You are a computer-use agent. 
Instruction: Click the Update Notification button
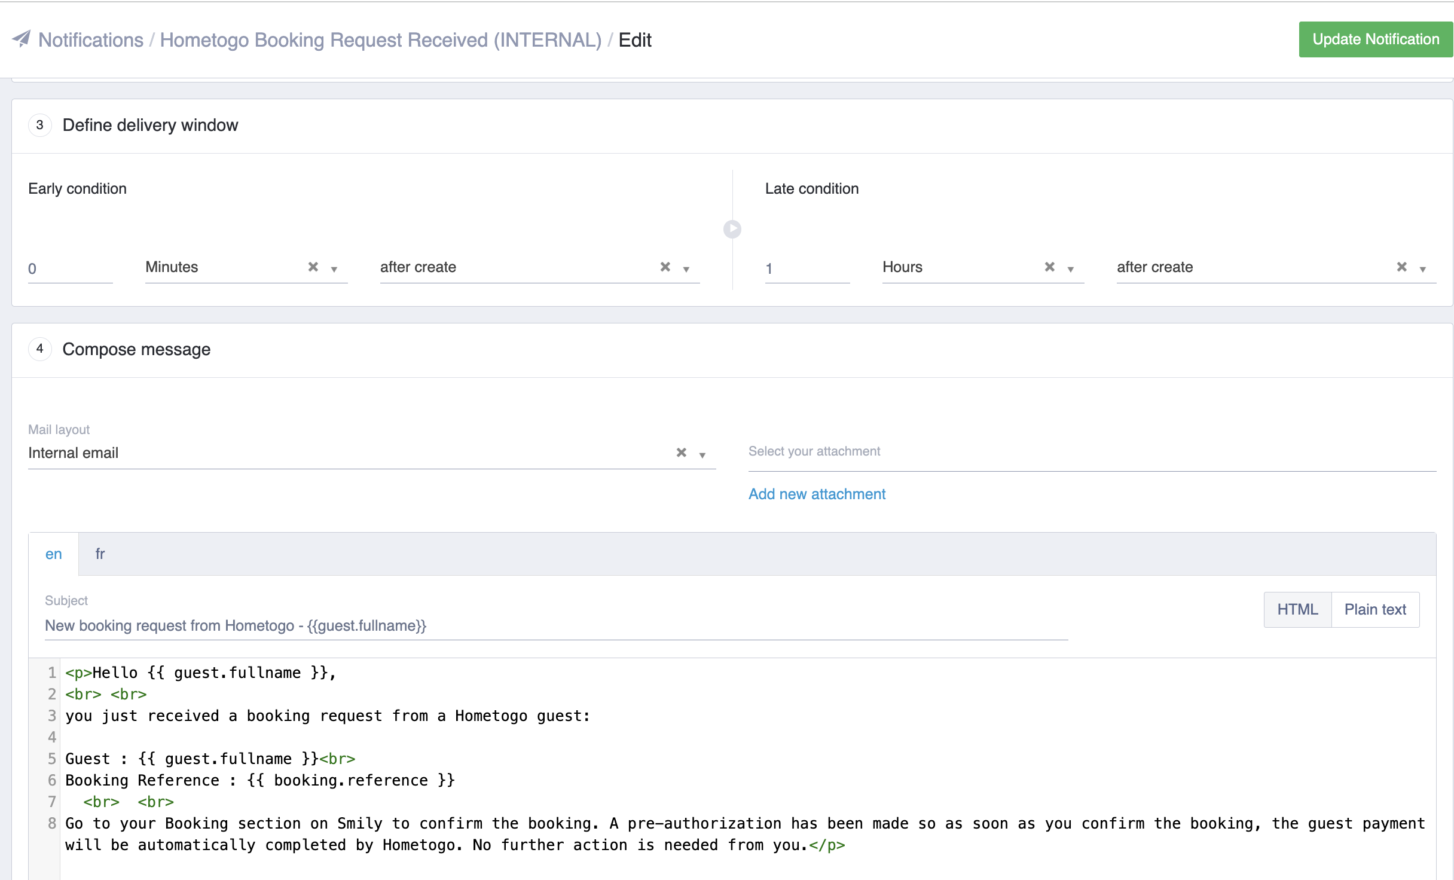click(1375, 39)
